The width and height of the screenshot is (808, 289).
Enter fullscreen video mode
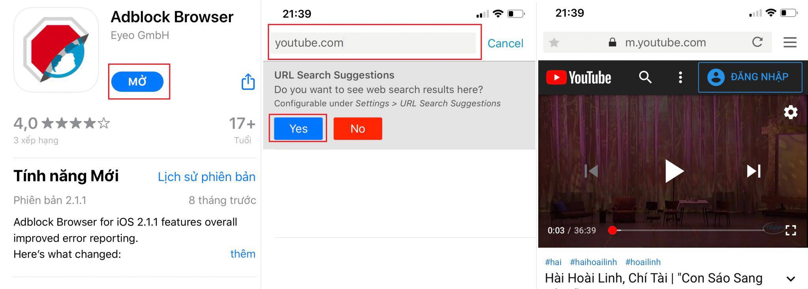click(x=791, y=230)
